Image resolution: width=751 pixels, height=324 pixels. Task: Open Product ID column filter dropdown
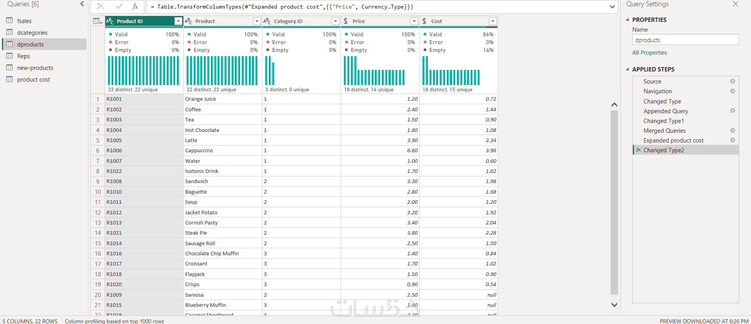(x=178, y=21)
